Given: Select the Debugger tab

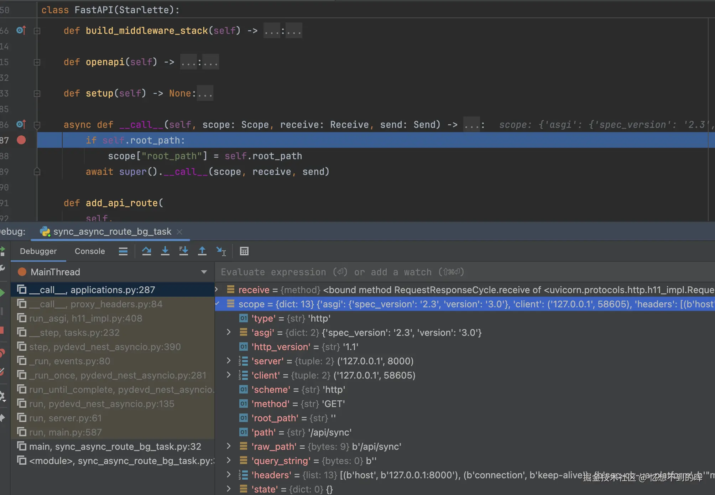Looking at the screenshot, I should coord(38,251).
